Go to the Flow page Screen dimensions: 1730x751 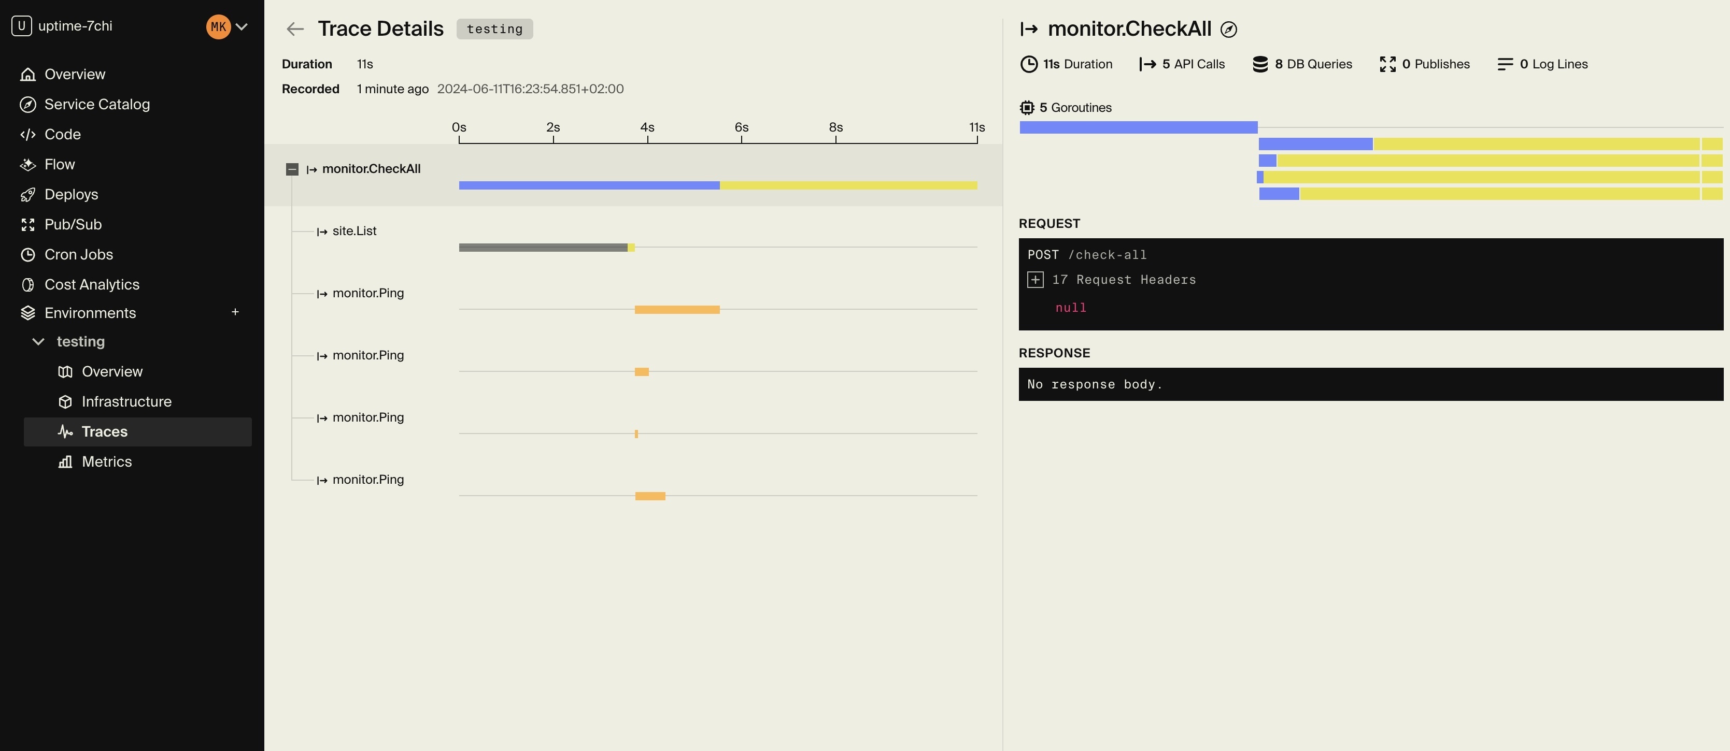(59, 164)
